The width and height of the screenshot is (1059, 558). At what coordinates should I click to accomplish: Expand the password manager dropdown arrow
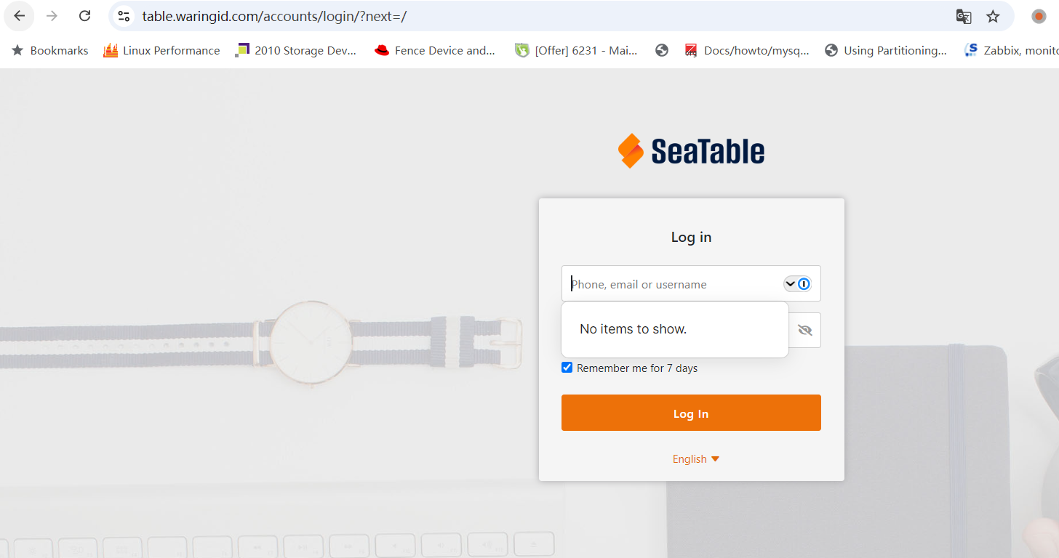[790, 283]
